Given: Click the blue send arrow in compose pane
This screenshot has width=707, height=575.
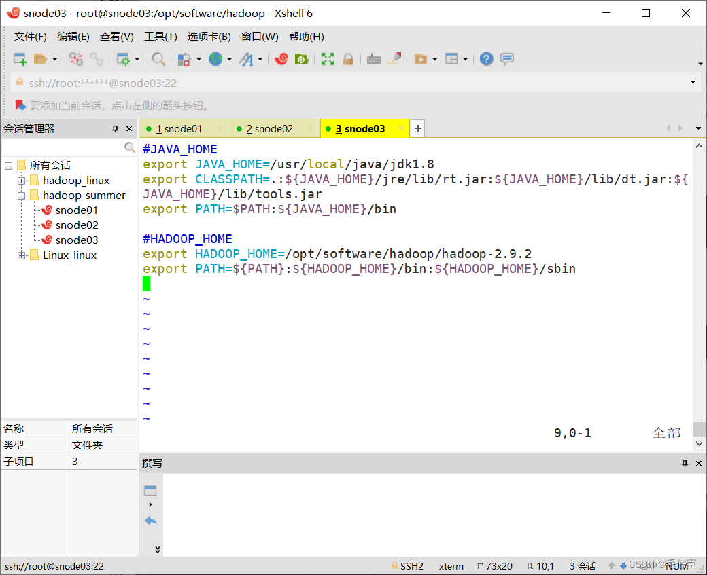Looking at the screenshot, I should pyautogui.click(x=151, y=521).
